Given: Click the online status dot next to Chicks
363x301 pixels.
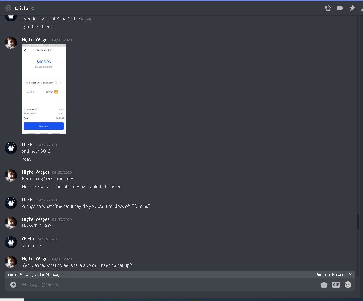Looking at the screenshot, I should pos(33,8).
